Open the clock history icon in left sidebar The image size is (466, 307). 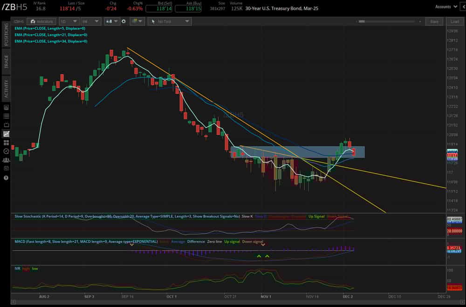[x=6, y=151]
